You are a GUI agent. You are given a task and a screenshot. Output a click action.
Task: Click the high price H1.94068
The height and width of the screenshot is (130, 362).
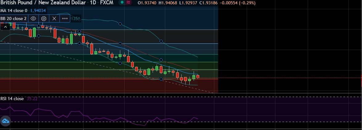pos(168,3)
